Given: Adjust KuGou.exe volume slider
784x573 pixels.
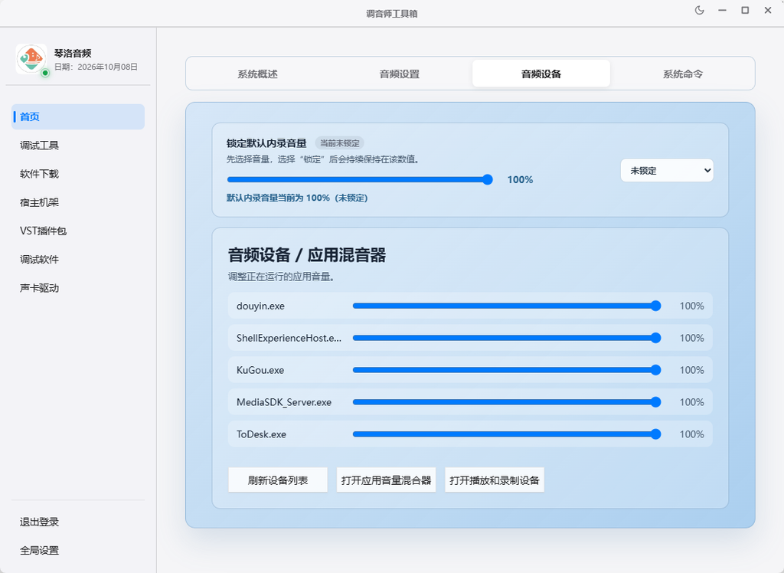Looking at the screenshot, I should point(507,370).
